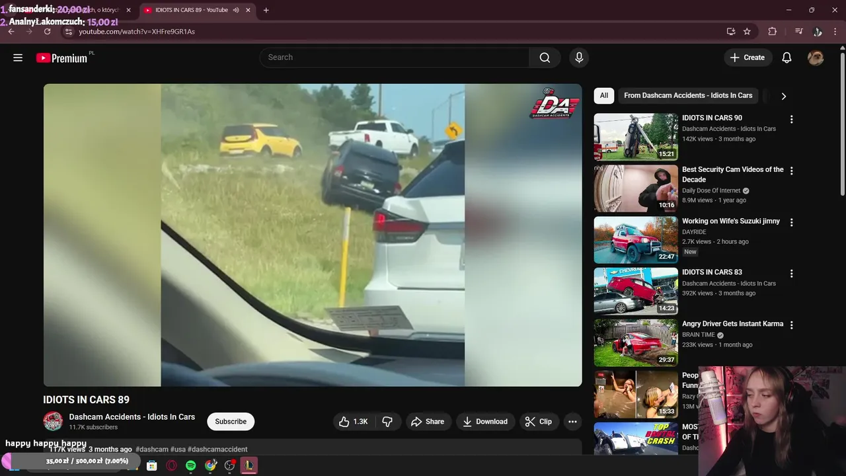The image size is (846, 476).
Task: Open Opera browser from taskbar
Action: click(x=171, y=465)
